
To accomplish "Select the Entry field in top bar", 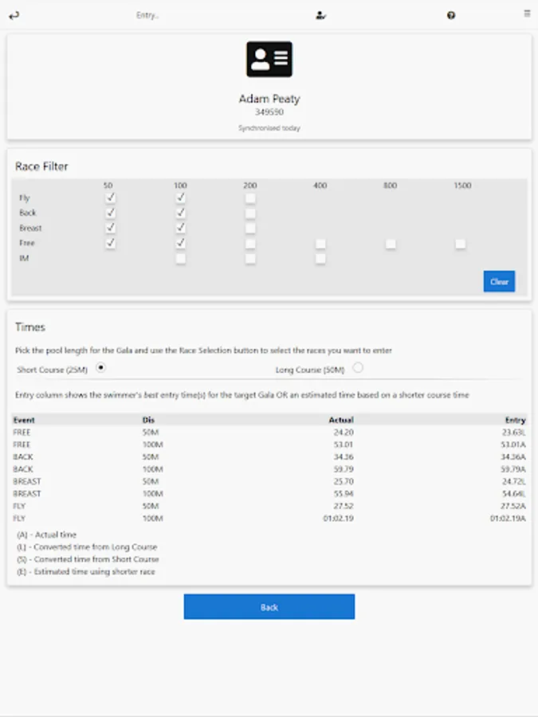I will tap(147, 16).
